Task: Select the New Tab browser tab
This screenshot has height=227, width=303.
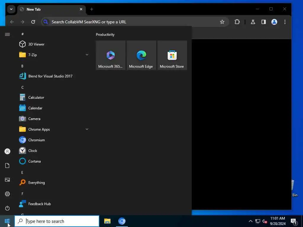Action: click(51, 9)
